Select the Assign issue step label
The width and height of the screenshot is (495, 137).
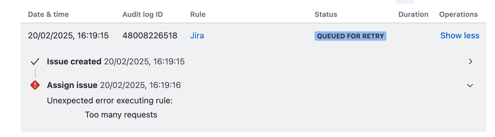click(x=72, y=85)
